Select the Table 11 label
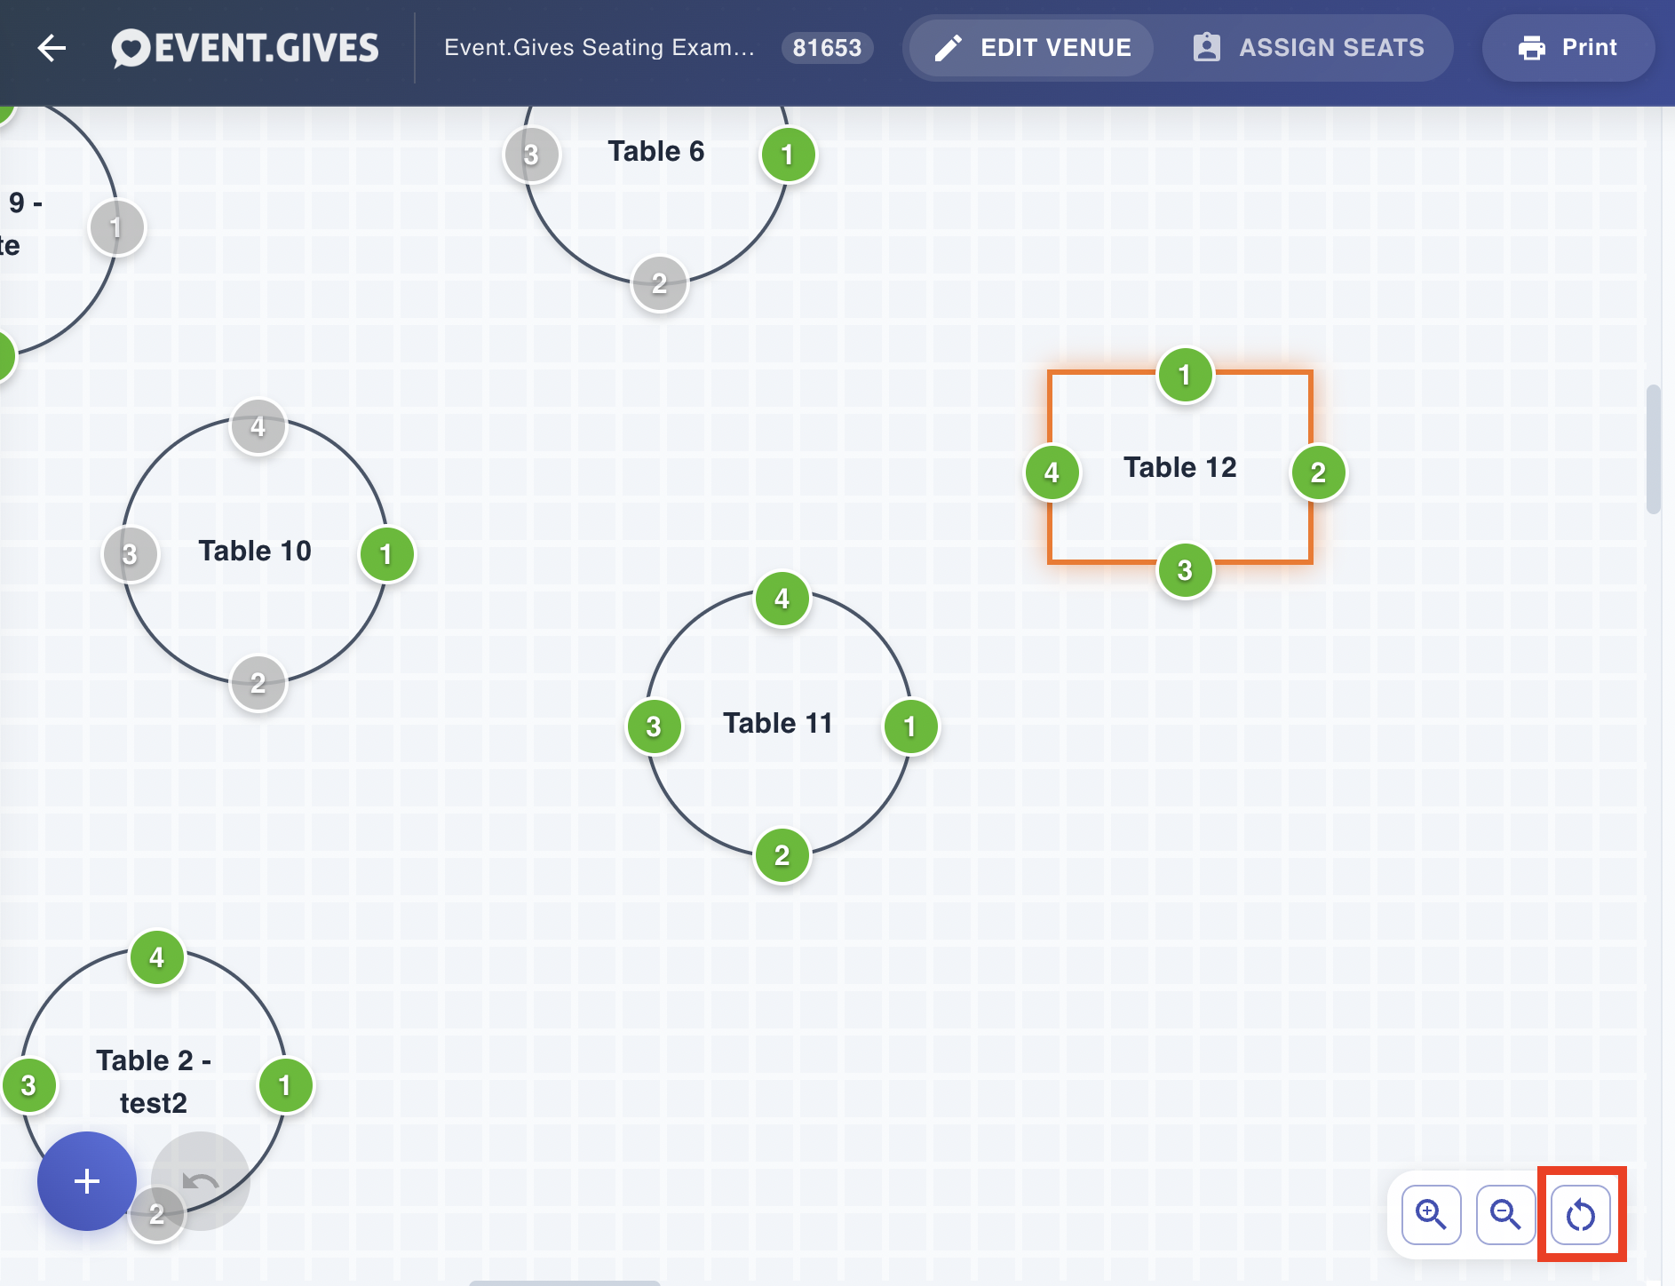The image size is (1675, 1286). point(777,723)
